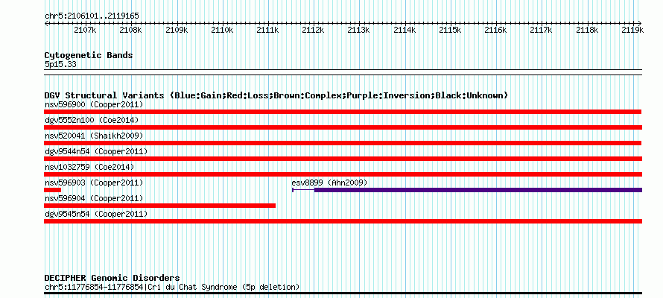
Task: Click the dgv9544n54 (Cooper2011) label
Action: pos(96,151)
